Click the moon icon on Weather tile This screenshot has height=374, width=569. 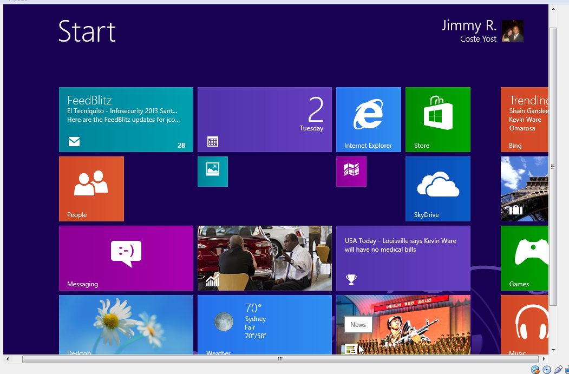(x=224, y=321)
